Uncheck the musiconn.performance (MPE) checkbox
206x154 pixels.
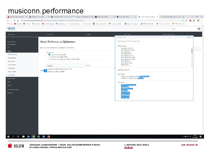pos(49,55)
